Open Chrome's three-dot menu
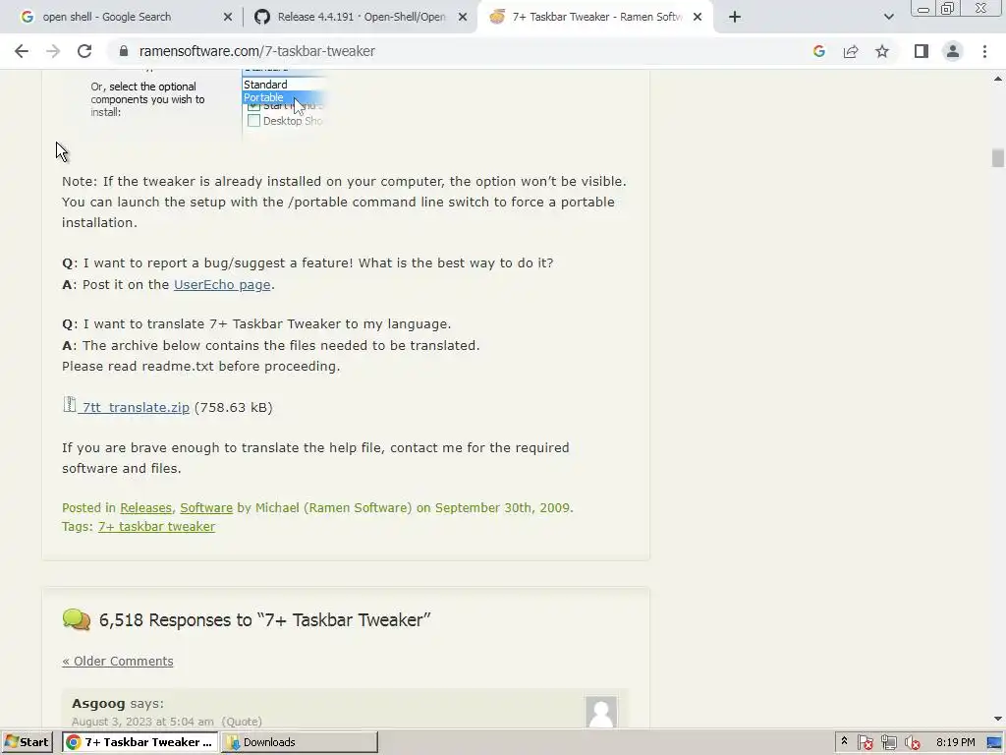The width and height of the screenshot is (1006, 755). point(984,51)
